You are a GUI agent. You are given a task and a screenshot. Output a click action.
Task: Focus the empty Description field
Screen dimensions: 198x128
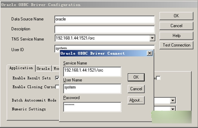point(104,29)
